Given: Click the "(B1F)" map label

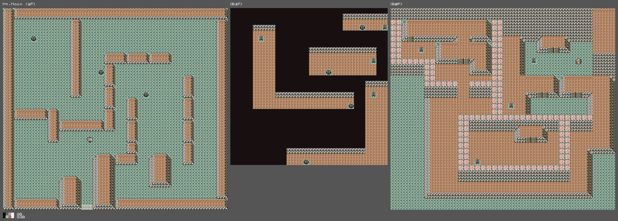Looking at the screenshot, I should 236,4.
